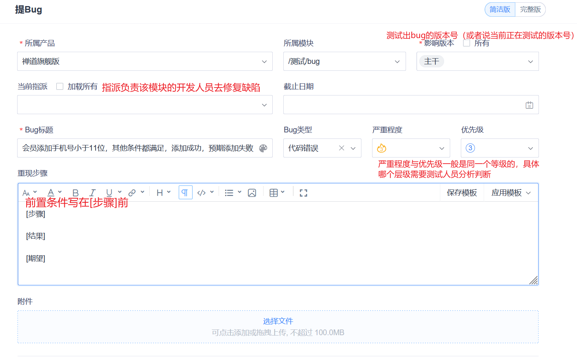Click the paragraph format icon

(x=185, y=193)
